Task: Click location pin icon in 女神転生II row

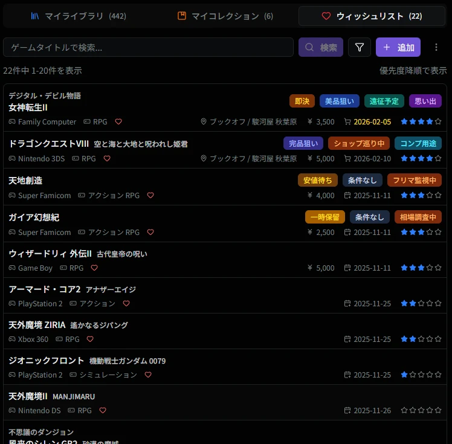Action: [x=204, y=121]
